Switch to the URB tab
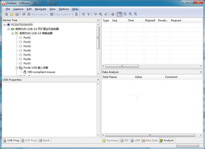205x149 pixels. [x=135, y=140]
